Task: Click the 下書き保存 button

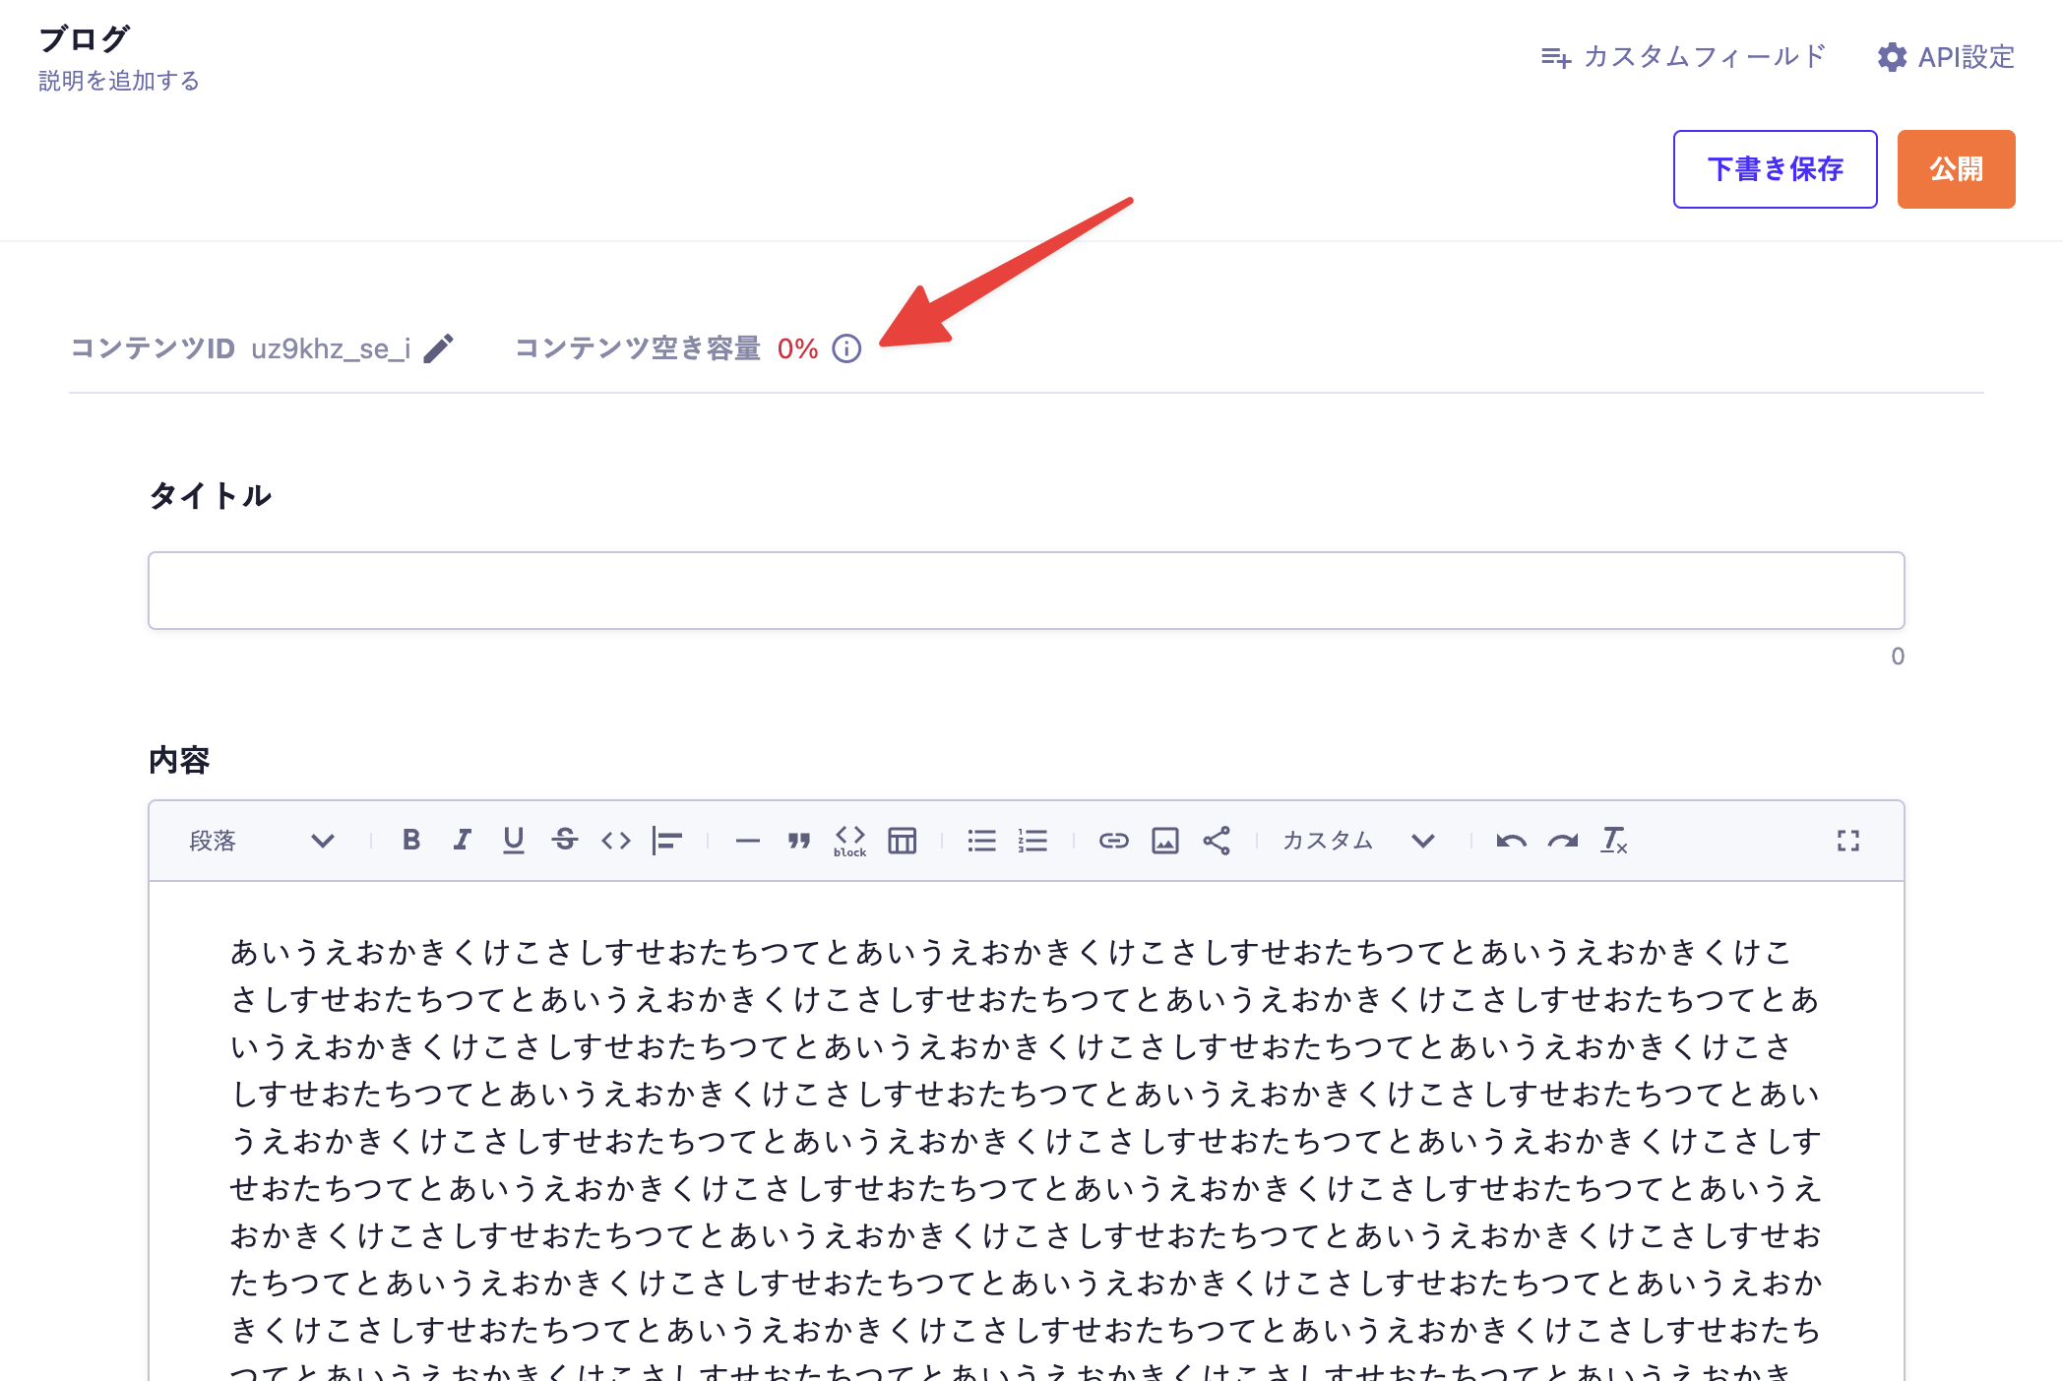Action: click(x=1775, y=169)
